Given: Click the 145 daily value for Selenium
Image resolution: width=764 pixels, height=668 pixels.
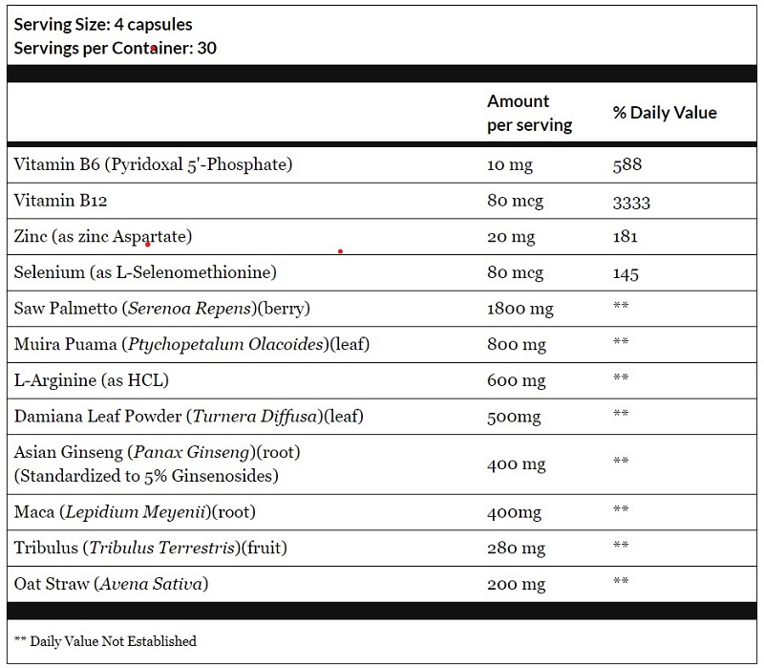Looking at the screenshot, I should 626,273.
